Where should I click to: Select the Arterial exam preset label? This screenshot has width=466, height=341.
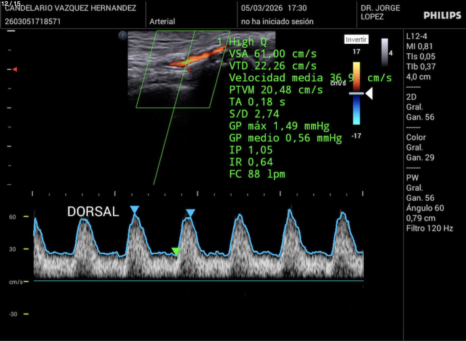tap(162, 21)
